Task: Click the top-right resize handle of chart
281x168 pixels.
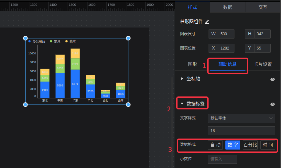Action: [x=128, y=38]
